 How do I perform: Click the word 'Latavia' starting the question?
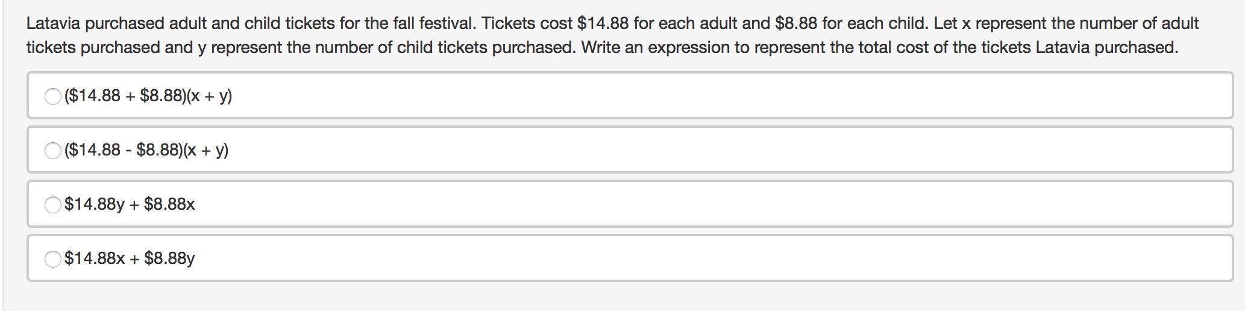point(52,24)
